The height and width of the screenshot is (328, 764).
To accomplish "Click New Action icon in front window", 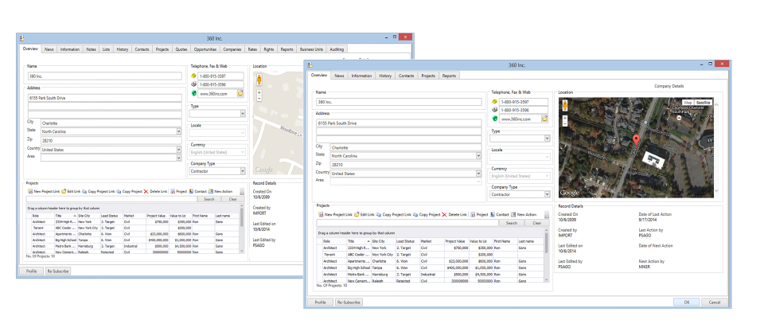I will point(513,214).
